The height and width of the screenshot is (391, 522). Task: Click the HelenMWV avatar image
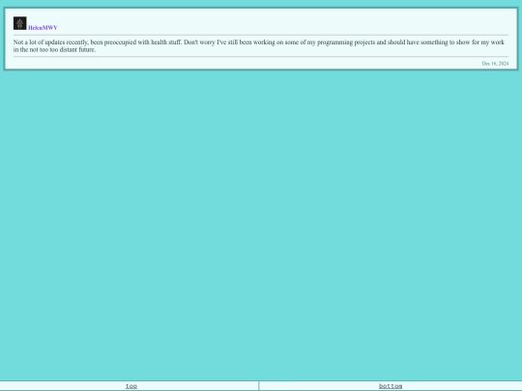point(20,23)
